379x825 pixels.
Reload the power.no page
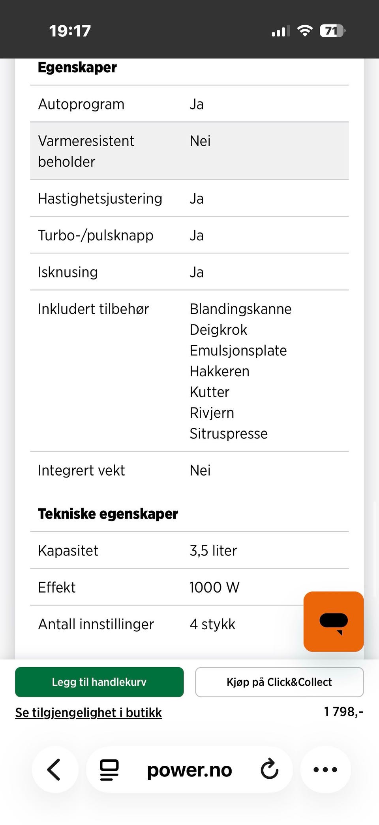tap(270, 769)
